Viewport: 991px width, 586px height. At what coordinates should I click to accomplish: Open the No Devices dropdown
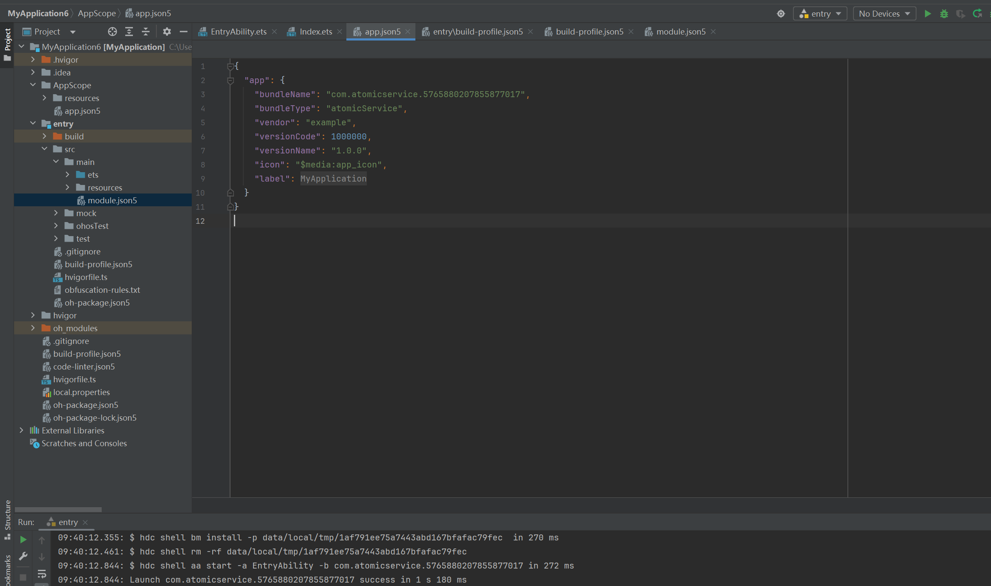[x=884, y=14]
